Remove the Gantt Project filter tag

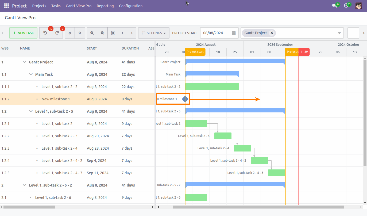(272, 33)
